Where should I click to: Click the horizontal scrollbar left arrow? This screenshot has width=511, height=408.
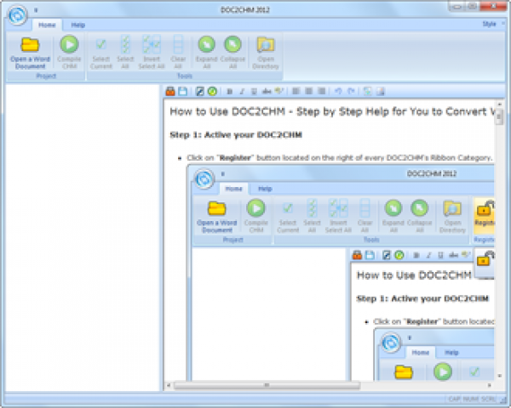coord(169,385)
